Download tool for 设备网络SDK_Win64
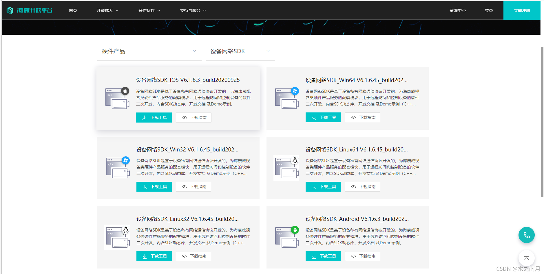Viewport: 544px width, 274px height. point(323,117)
